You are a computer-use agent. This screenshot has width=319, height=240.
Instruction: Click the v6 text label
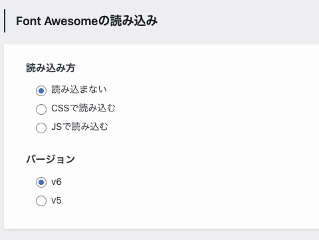click(x=56, y=182)
